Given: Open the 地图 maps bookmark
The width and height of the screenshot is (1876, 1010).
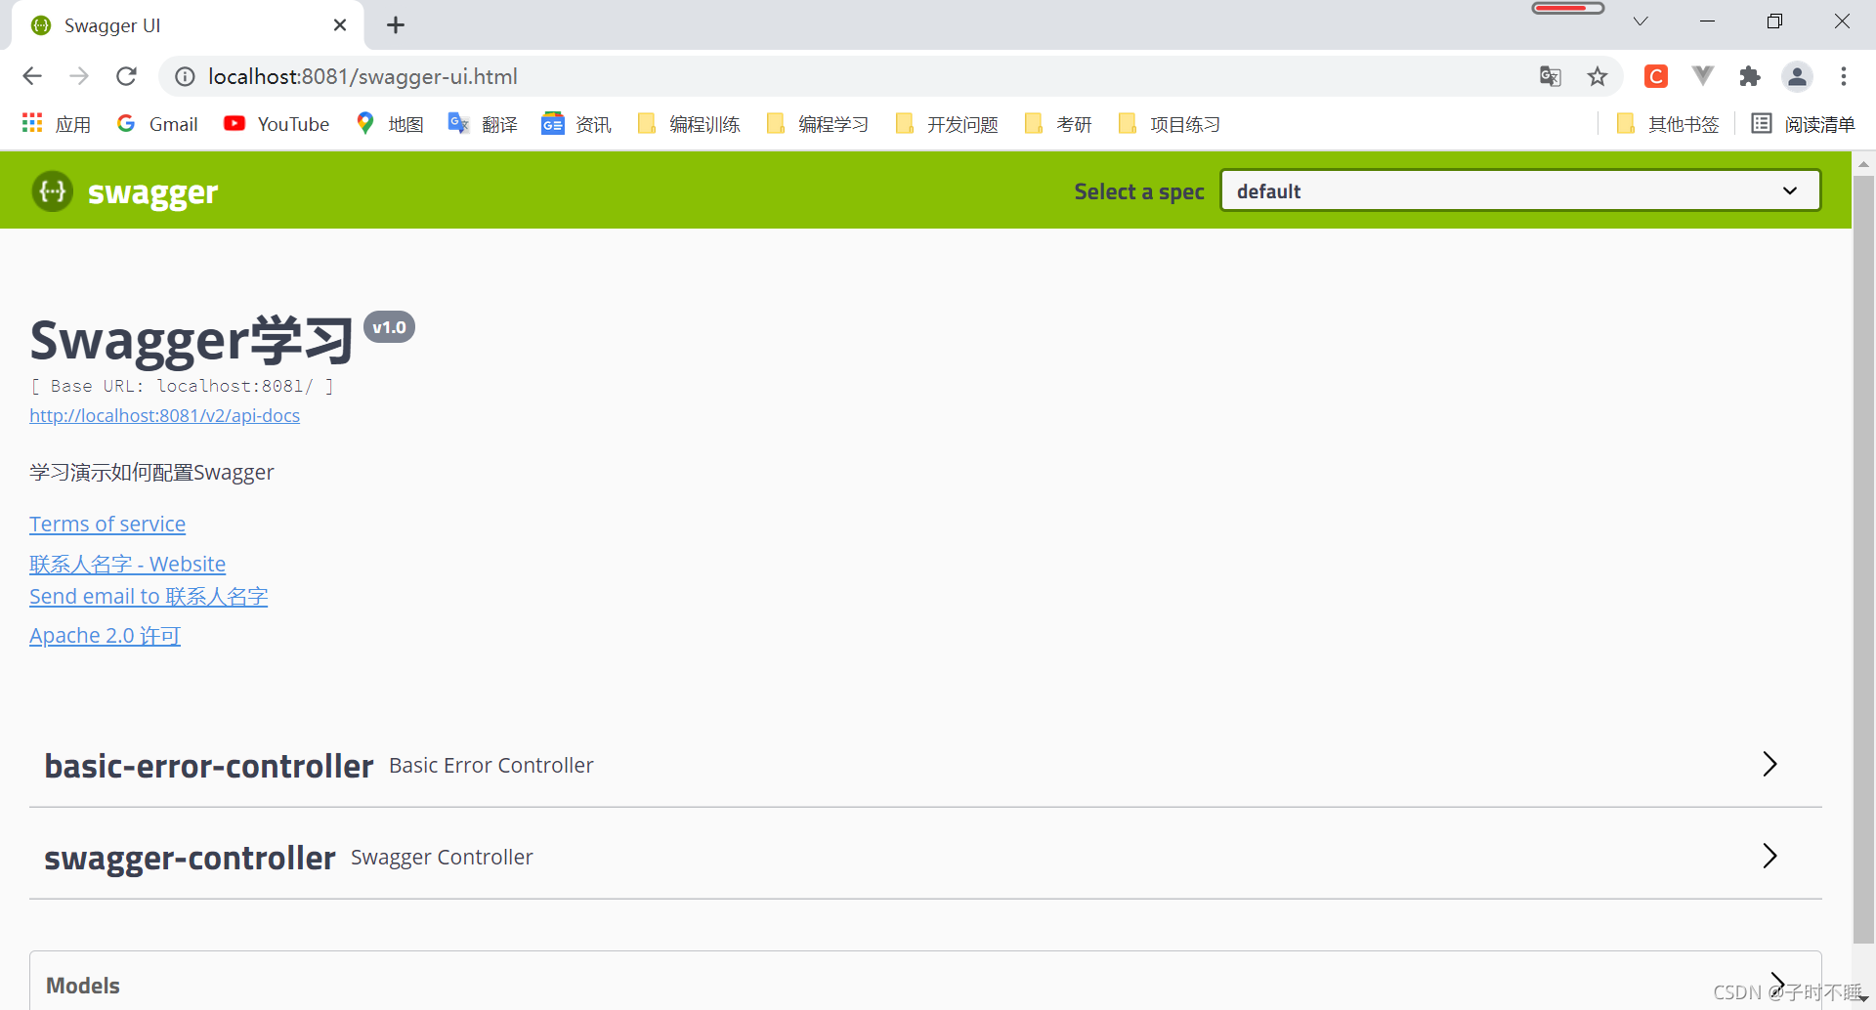Looking at the screenshot, I should 390,124.
